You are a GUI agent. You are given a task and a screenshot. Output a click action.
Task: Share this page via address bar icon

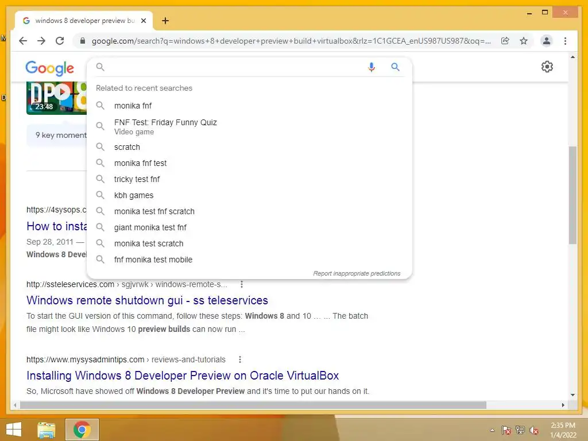click(505, 41)
